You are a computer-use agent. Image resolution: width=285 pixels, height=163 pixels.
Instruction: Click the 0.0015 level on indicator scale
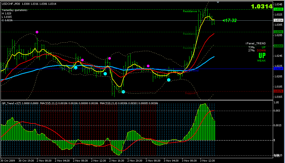(278, 125)
